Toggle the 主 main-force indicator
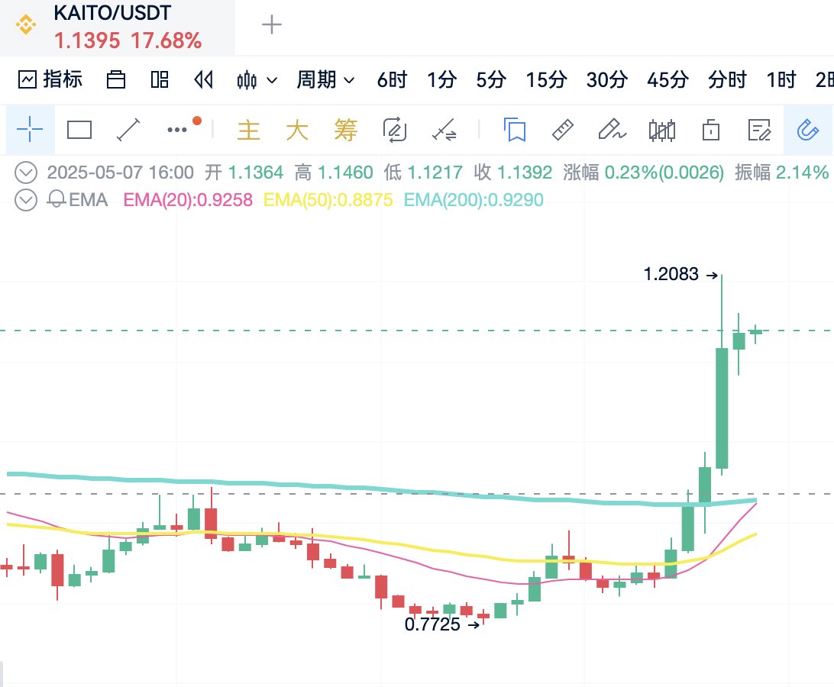The image size is (834, 687). tap(248, 131)
